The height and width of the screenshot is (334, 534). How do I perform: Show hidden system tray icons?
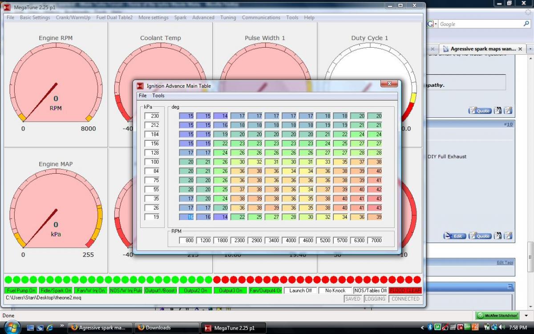(x=423, y=328)
